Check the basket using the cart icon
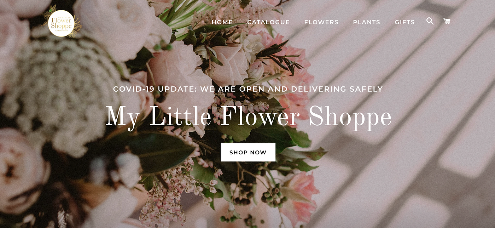495x228 pixels. coord(447,21)
